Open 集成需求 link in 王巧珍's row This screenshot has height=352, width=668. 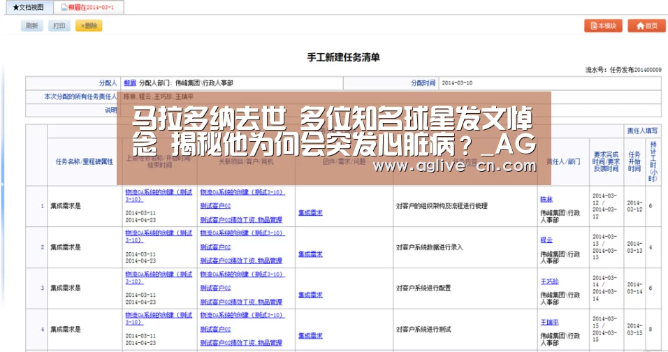(x=310, y=295)
